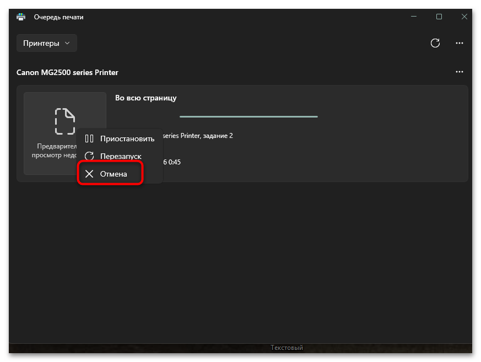
Task: Choose Перезапуск in the context menu
Action: coord(120,156)
